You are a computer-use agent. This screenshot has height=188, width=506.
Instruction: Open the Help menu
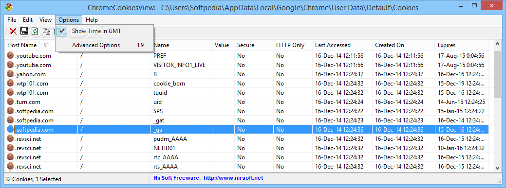tap(92, 20)
